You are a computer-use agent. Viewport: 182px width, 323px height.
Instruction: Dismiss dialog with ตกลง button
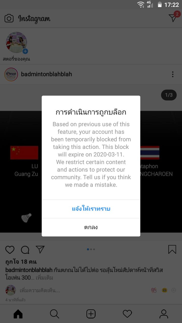pyautogui.click(x=91, y=227)
